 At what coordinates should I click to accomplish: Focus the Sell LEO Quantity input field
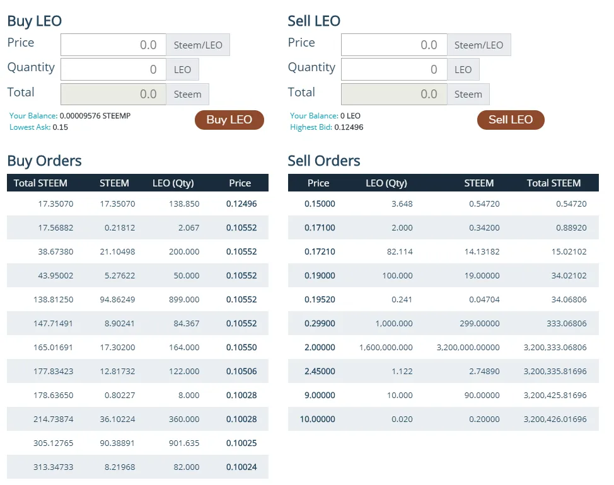click(x=394, y=69)
